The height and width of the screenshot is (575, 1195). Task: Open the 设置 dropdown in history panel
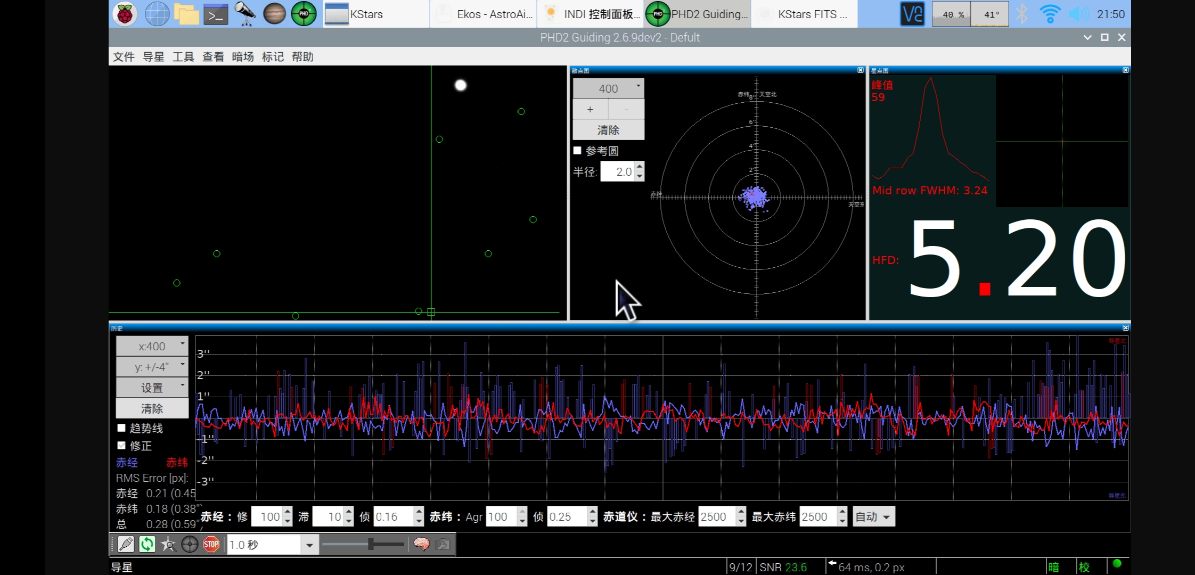[152, 388]
